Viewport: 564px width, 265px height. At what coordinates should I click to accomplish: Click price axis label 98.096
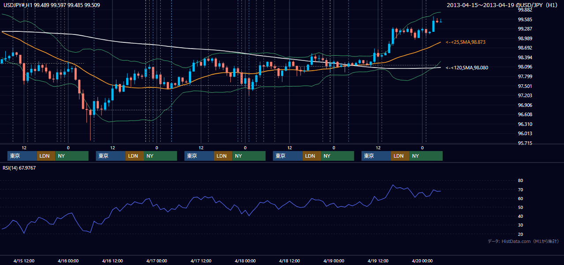click(x=525, y=67)
